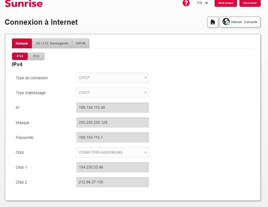Click the red help question mark icon
Screen dimensions: 268x207
pyautogui.click(x=186, y=3)
